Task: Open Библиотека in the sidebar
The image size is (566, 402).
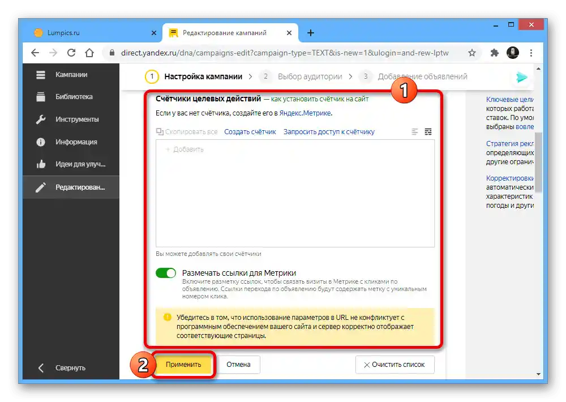Action: pos(71,97)
